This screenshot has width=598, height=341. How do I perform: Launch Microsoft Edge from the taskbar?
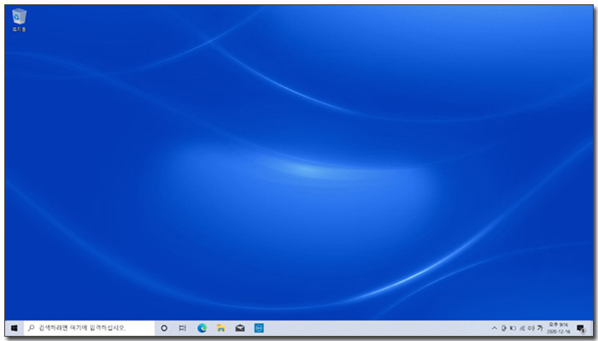point(202,328)
